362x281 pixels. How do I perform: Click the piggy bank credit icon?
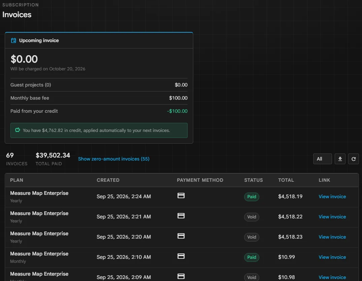coord(18,130)
